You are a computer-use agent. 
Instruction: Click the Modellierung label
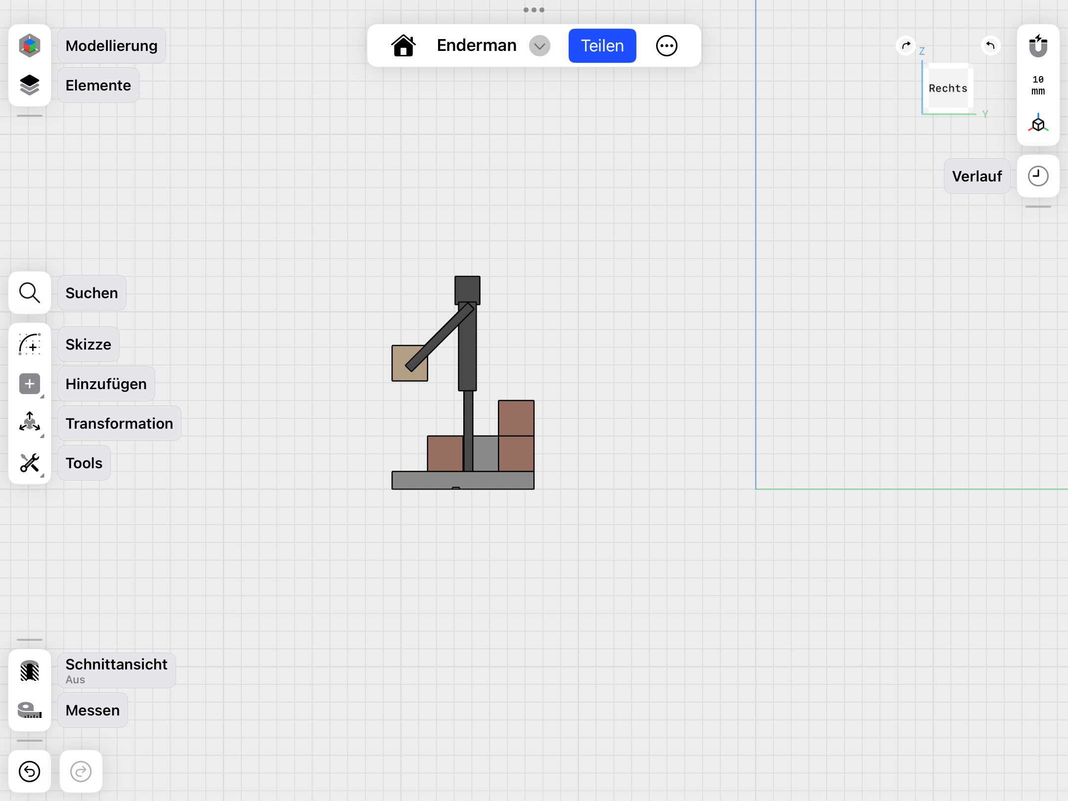click(112, 45)
